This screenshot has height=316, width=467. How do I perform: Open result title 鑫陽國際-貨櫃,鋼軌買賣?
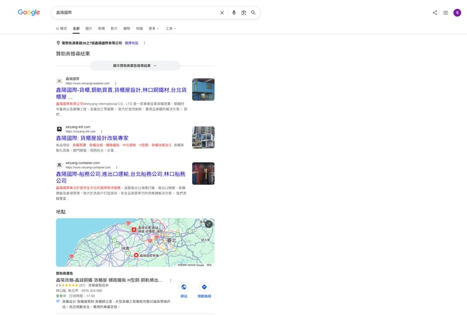pos(121,93)
